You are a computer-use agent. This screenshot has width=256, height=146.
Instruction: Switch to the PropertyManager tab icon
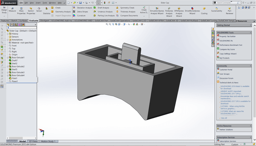click(x=12, y=24)
